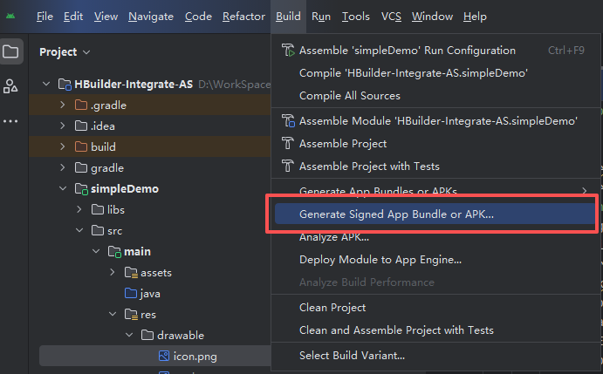
Task: Open the Help menu
Action: [475, 17]
